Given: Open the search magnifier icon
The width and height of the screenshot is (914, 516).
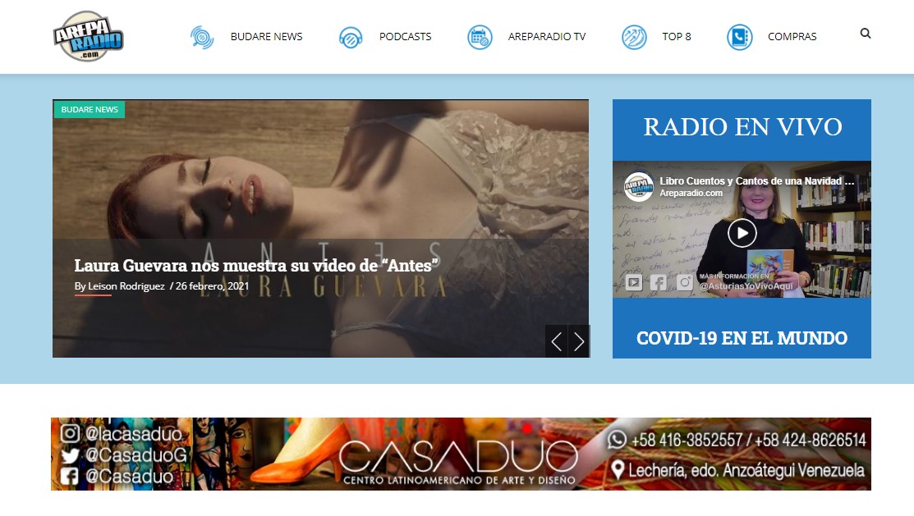Looking at the screenshot, I should coord(865,34).
